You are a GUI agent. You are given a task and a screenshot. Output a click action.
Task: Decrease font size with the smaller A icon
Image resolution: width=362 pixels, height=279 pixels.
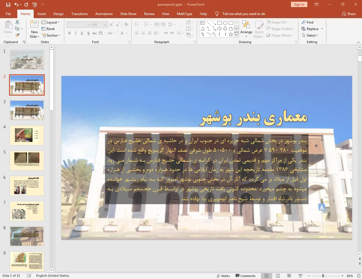pos(117,25)
